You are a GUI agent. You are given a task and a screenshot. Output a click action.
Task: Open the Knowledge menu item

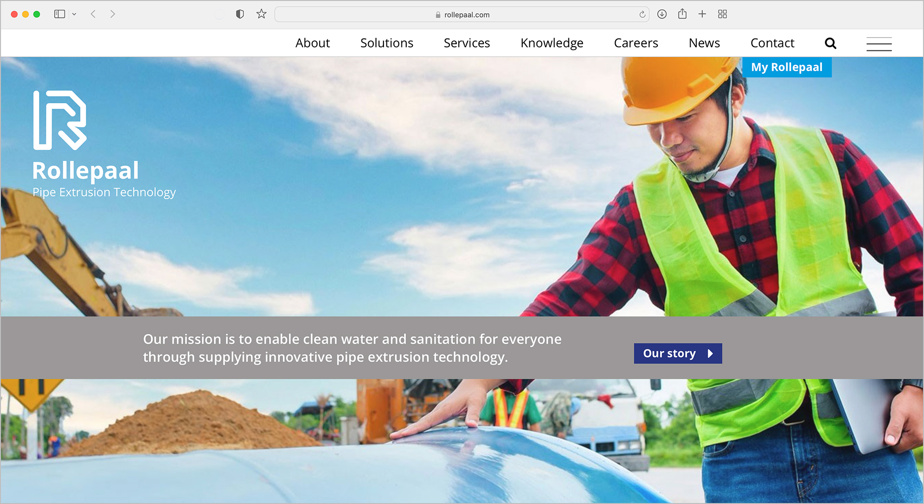coord(552,43)
